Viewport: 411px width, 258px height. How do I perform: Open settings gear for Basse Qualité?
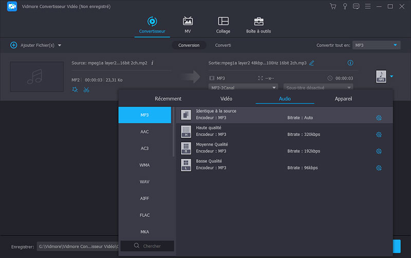(379, 168)
